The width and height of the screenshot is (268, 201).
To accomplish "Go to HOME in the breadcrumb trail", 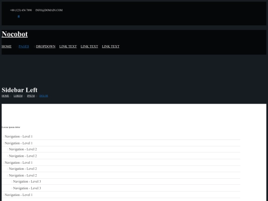I will coord(5,96).
